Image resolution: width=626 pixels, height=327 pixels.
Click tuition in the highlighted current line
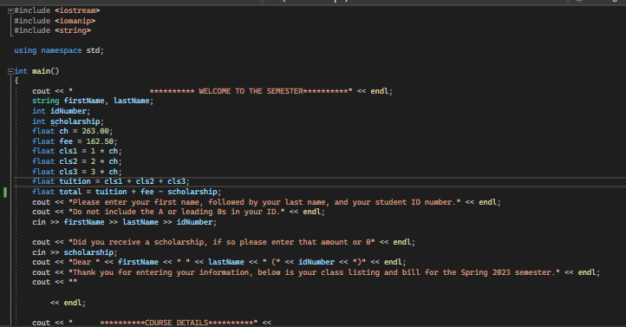point(75,181)
